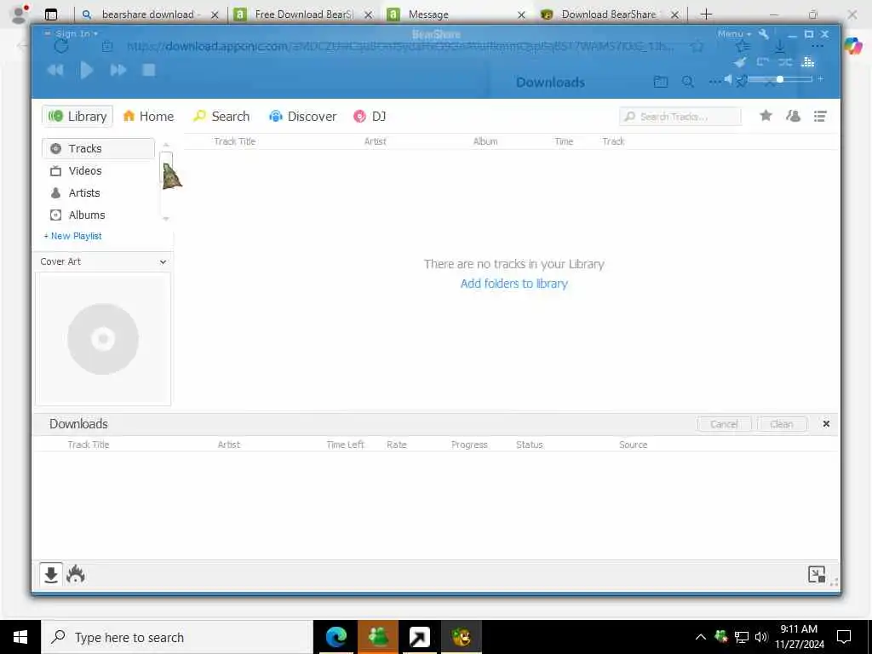Switch to the Message browser tab
872x654 pixels.
(x=456, y=14)
